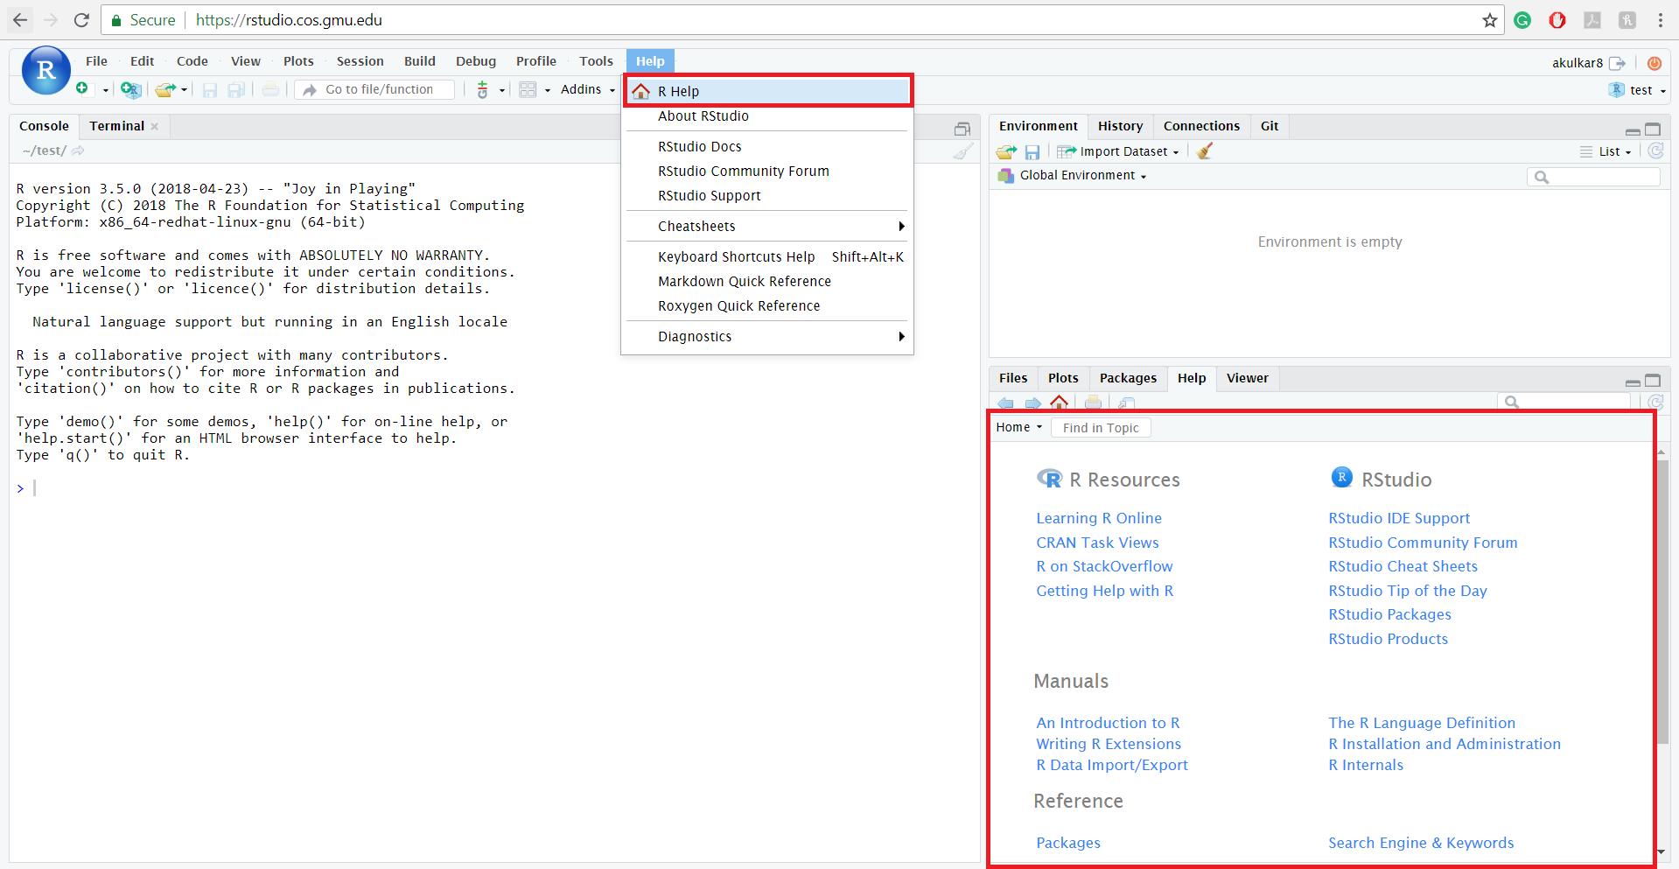Click the Help pane print topic icon
The image size is (1679, 869).
point(1093,403)
